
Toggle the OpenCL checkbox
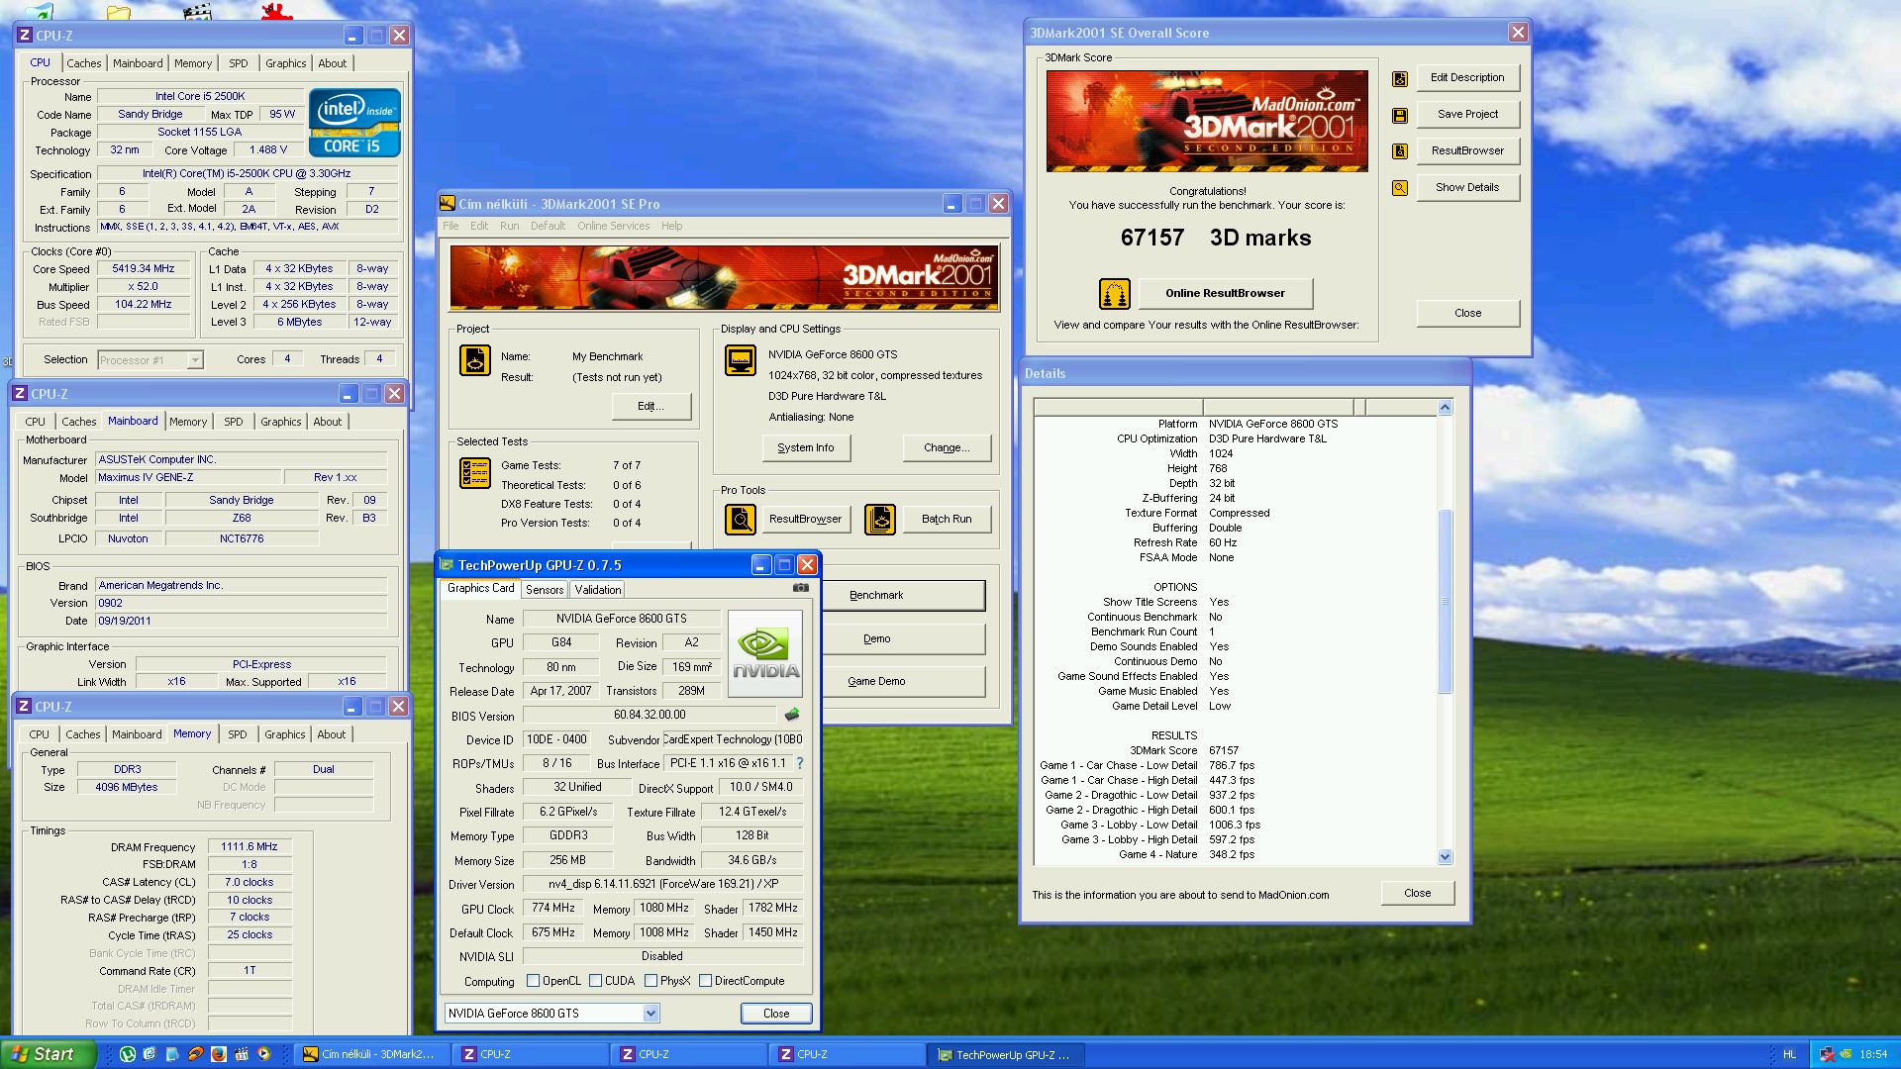point(534,981)
